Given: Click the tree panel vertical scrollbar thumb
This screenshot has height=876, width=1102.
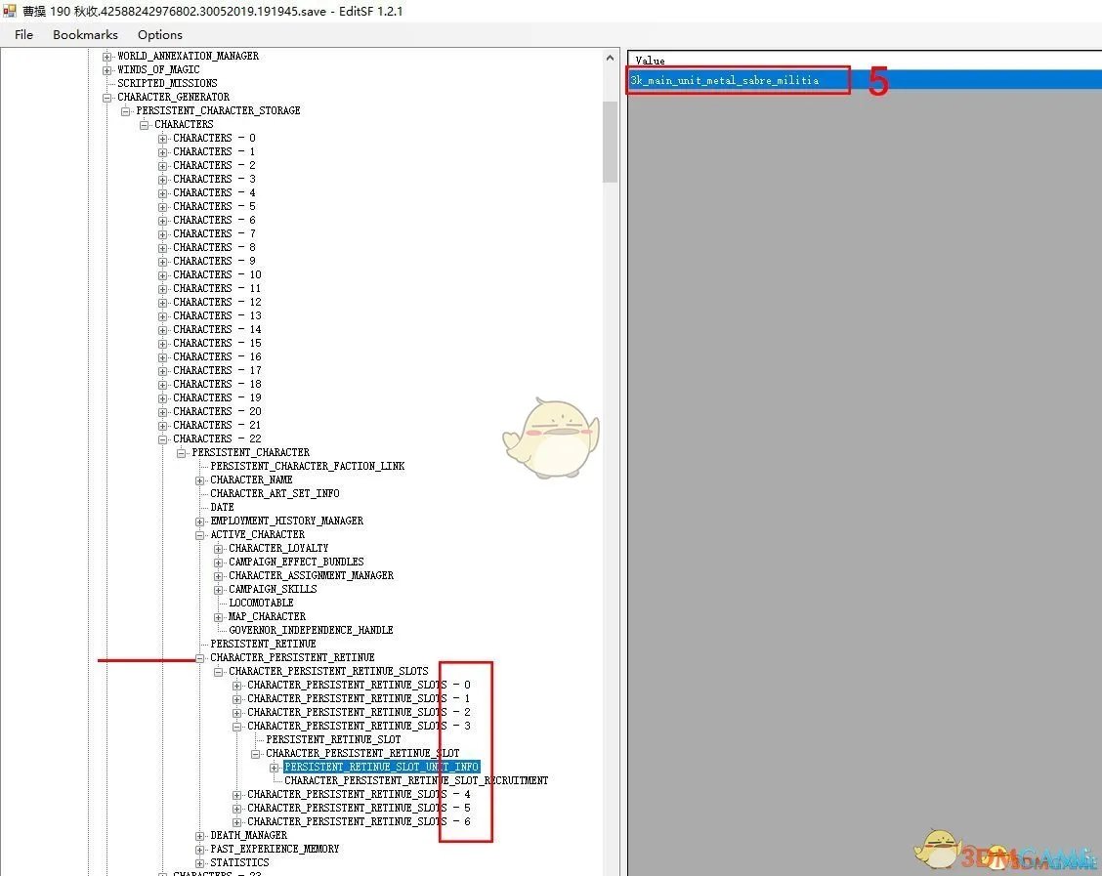Looking at the screenshot, I should pyautogui.click(x=610, y=142).
